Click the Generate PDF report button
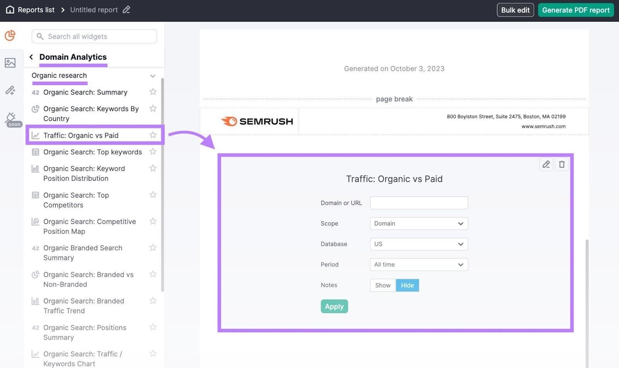 coord(576,10)
